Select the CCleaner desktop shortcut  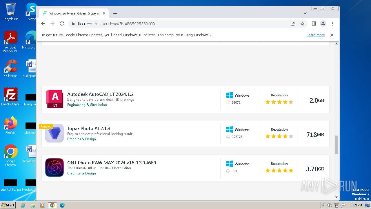tap(10, 69)
